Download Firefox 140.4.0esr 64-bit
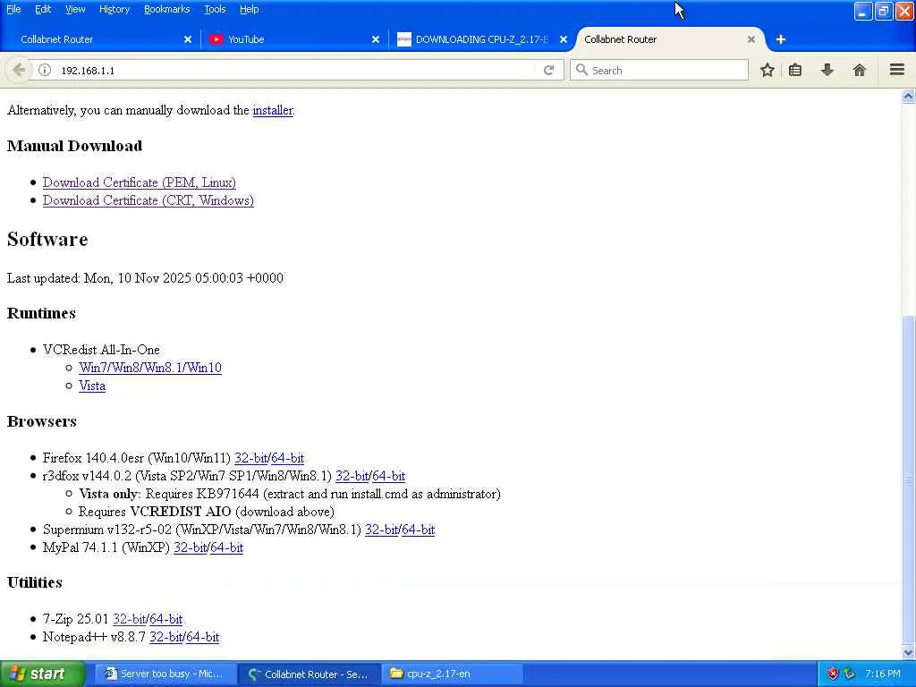 point(287,458)
